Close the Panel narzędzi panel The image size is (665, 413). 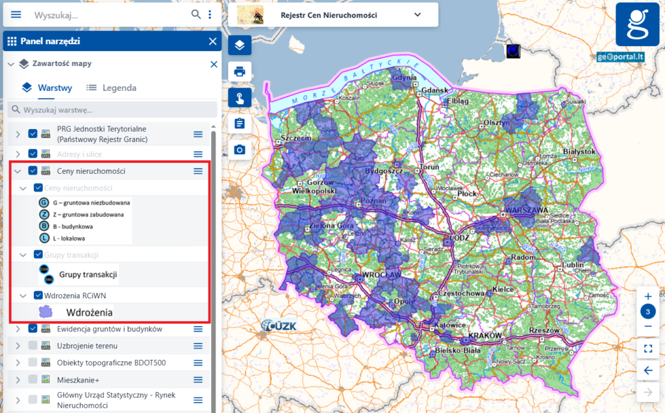(212, 41)
